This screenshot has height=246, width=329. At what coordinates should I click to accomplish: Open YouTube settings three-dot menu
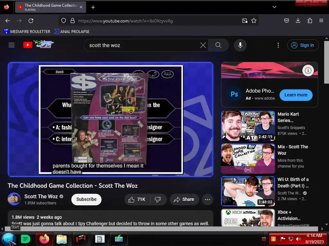[x=278, y=45]
